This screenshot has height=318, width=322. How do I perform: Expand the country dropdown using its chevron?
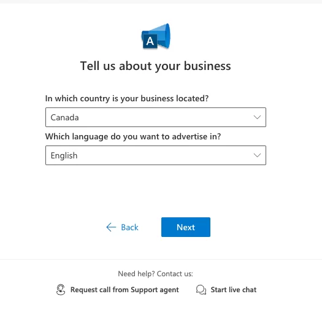(x=257, y=117)
